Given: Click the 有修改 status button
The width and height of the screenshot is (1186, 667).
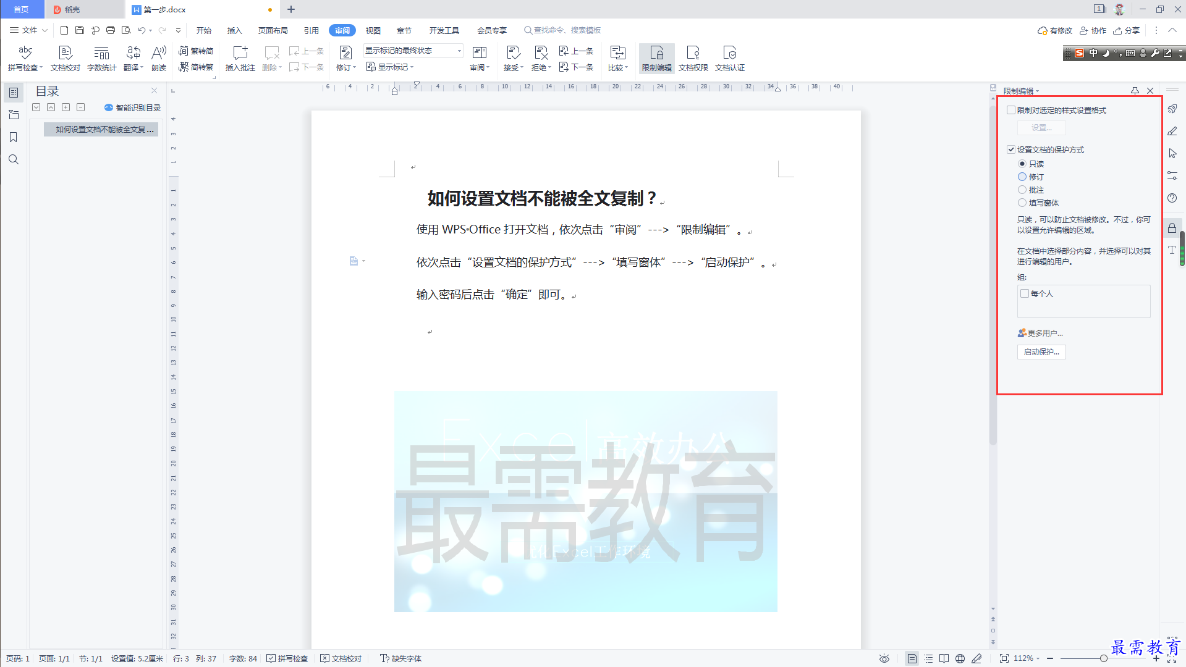Looking at the screenshot, I should coord(1055,30).
